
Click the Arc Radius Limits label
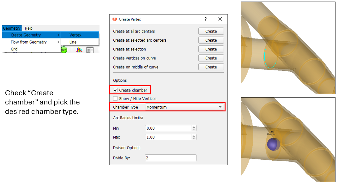tap(128, 118)
